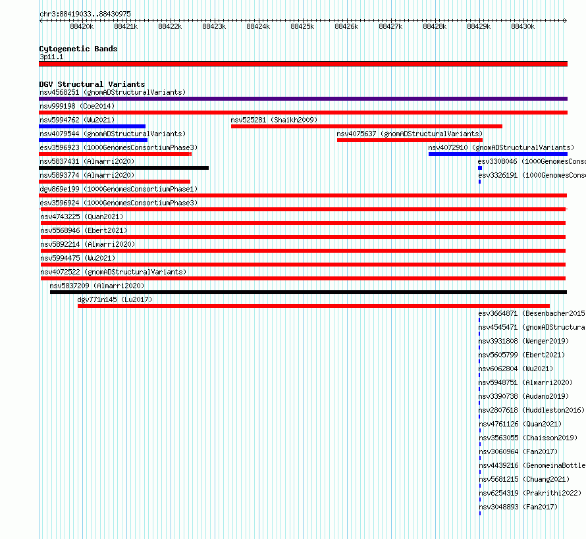Screen dimensions: 586x539
Task: Click the black nsv5837431 variant bar
Action: 124,168
